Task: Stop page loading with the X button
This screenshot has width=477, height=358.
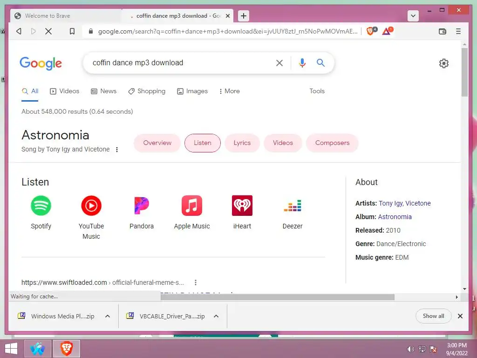Action: (x=48, y=31)
